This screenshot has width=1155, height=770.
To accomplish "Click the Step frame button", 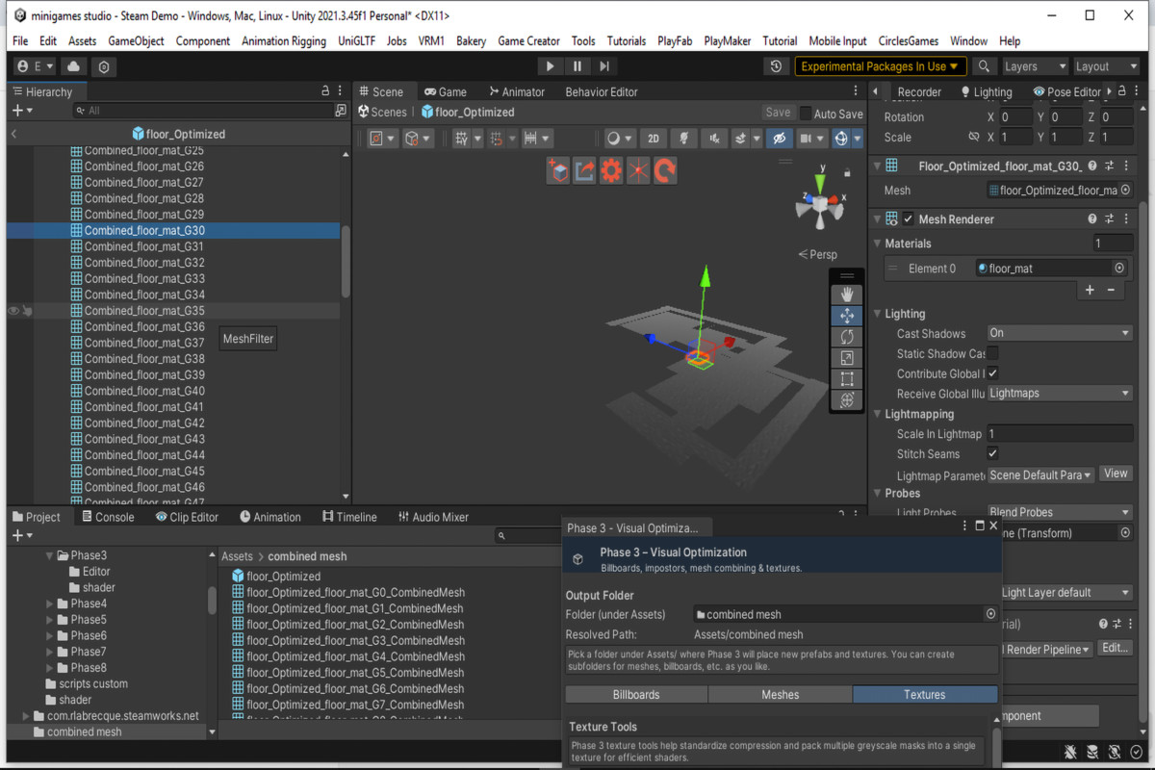I will [603, 66].
